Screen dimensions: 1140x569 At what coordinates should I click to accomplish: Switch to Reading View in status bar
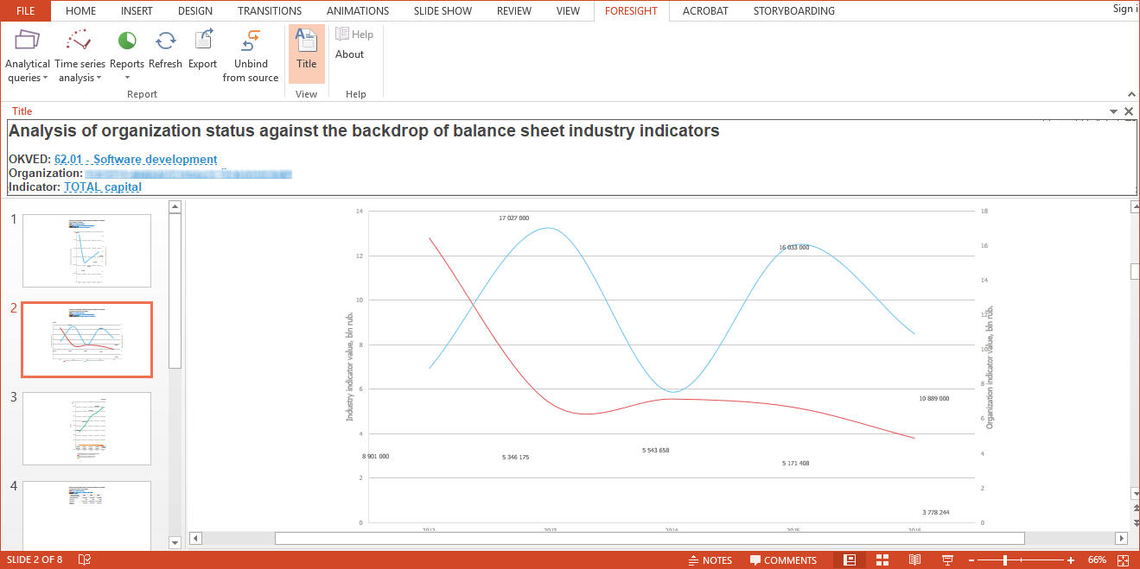(x=914, y=560)
